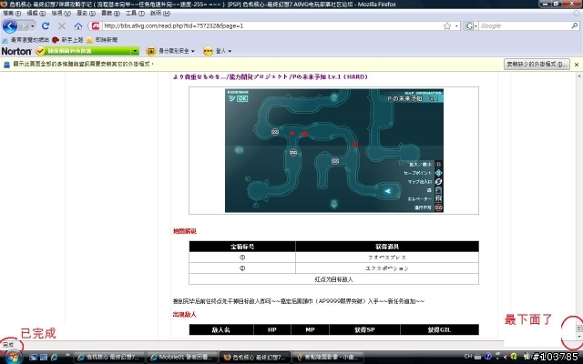Switch to the Mobile01 taskbar window
Screen dimensions: 583x364
[181, 358]
